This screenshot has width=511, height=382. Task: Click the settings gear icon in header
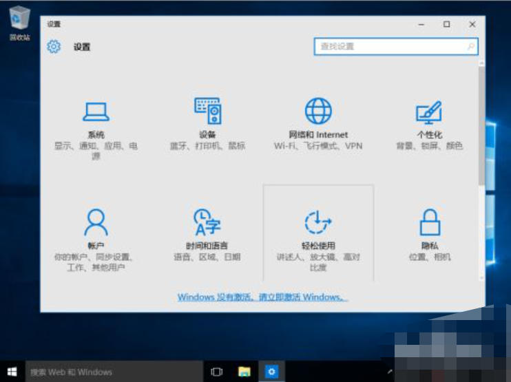pos(54,47)
